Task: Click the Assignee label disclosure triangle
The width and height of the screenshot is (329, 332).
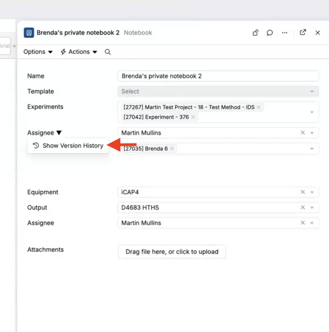Action: [59, 133]
